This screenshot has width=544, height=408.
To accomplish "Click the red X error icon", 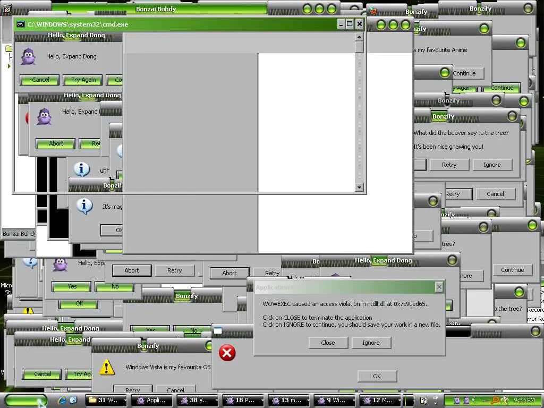I will [227, 353].
